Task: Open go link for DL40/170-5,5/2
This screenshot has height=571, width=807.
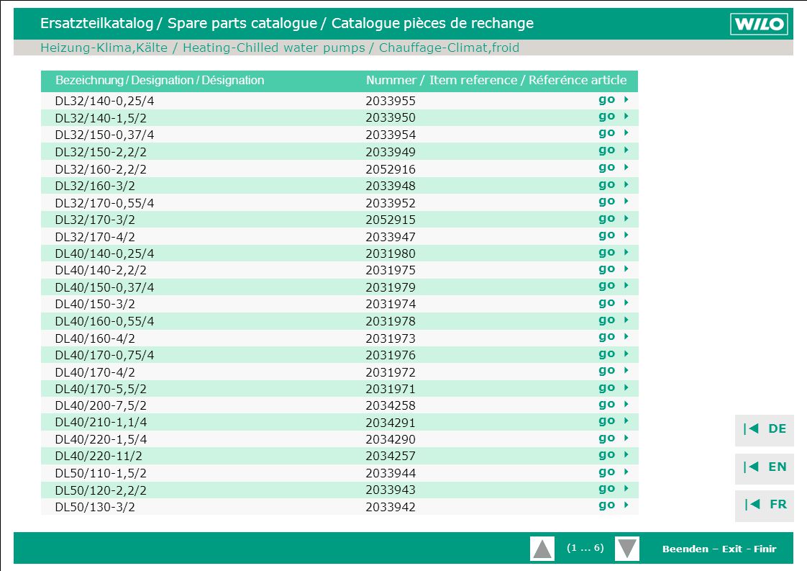Action: 614,387
